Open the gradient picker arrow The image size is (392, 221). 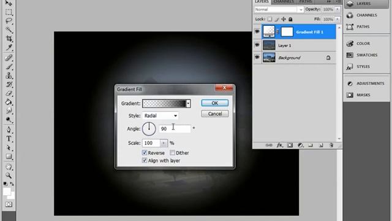(188, 104)
